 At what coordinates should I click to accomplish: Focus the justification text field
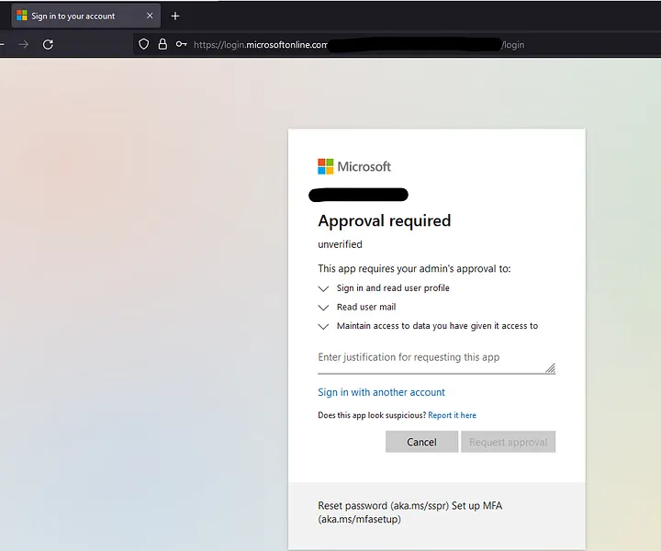point(436,361)
